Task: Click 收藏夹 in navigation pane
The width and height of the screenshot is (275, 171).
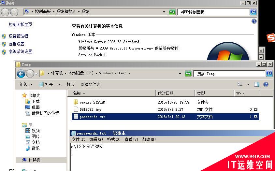Action: [34, 95]
